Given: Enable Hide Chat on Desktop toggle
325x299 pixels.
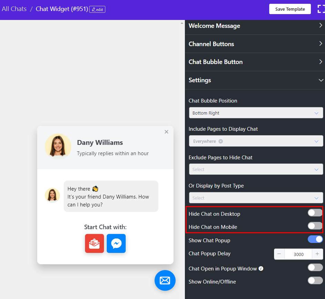Looking at the screenshot, I should [315, 213].
